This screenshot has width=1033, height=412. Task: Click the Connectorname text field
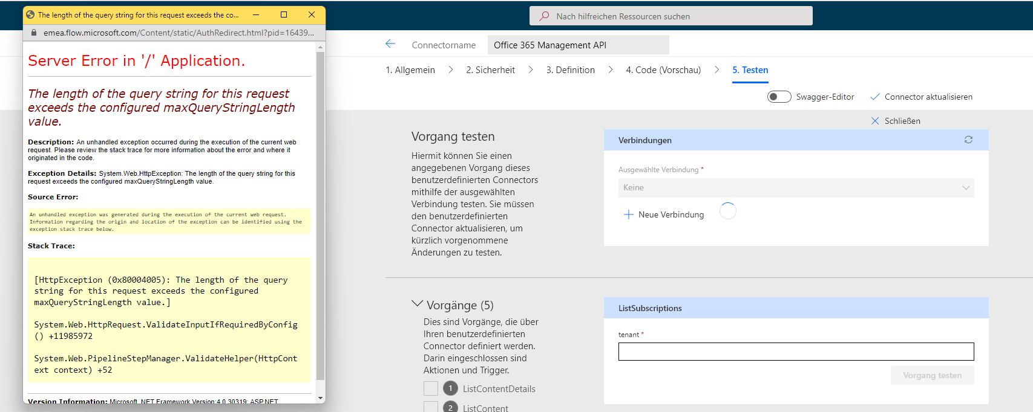pos(579,45)
